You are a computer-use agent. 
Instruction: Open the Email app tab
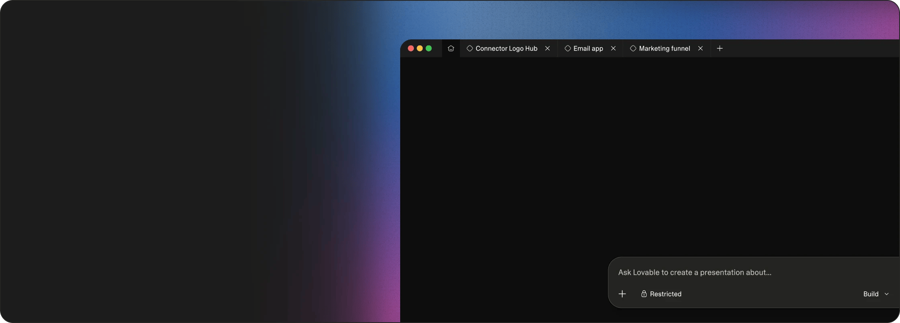point(588,49)
